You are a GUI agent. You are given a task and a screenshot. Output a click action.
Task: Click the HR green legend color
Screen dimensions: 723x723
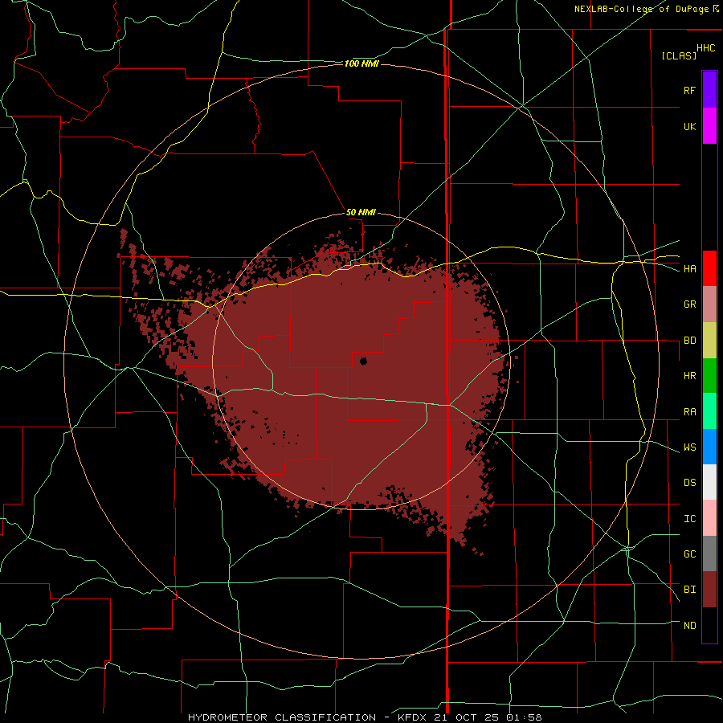709,376
